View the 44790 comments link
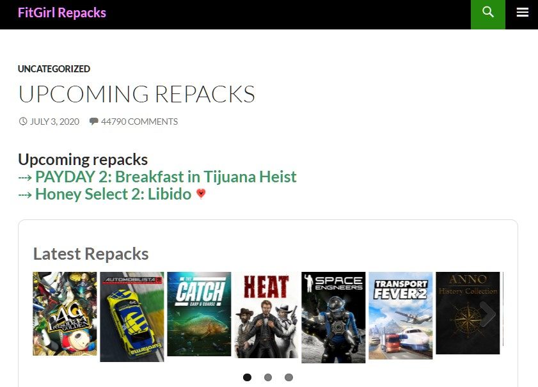The image size is (538, 387). (x=139, y=122)
